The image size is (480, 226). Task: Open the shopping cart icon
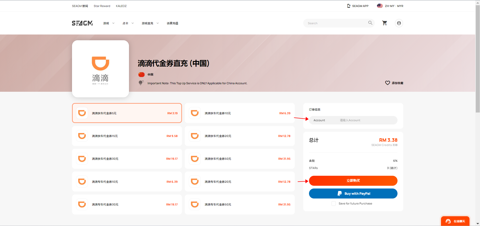[384, 23]
